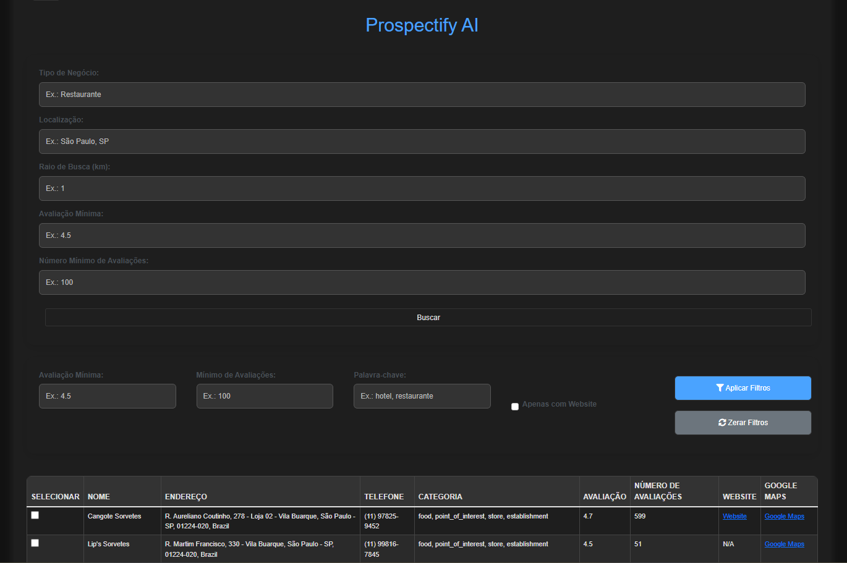Focus the top Avaliação Mínima search field

422,235
